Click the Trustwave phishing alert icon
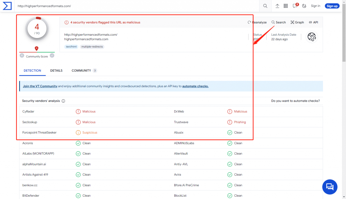This screenshot has width=346, height=199. pyautogui.click(x=230, y=122)
